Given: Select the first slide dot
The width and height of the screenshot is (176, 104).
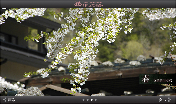Looking at the screenshot, I should (83, 100).
